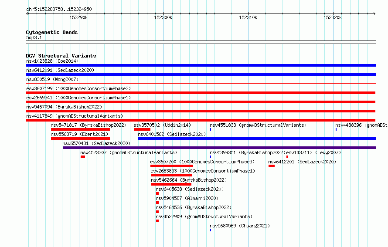Click the 152290k ruler position
388x247 pixels.
tap(78, 17)
